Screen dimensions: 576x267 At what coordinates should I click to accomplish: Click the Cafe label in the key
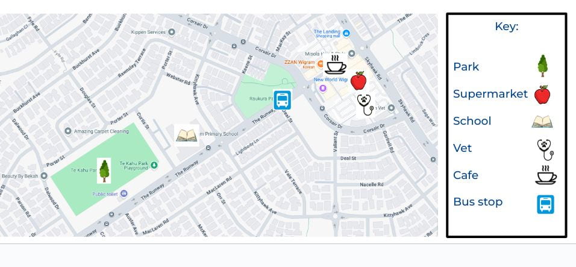click(x=465, y=175)
